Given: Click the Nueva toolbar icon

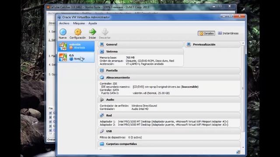Looking at the screenshot, I should click(x=63, y=32).
